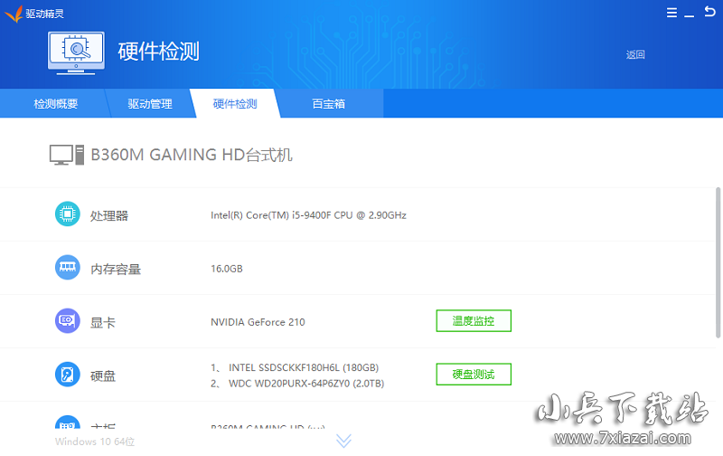Click the desktop computer icon beside B360M GAMING

click(67, 155)
